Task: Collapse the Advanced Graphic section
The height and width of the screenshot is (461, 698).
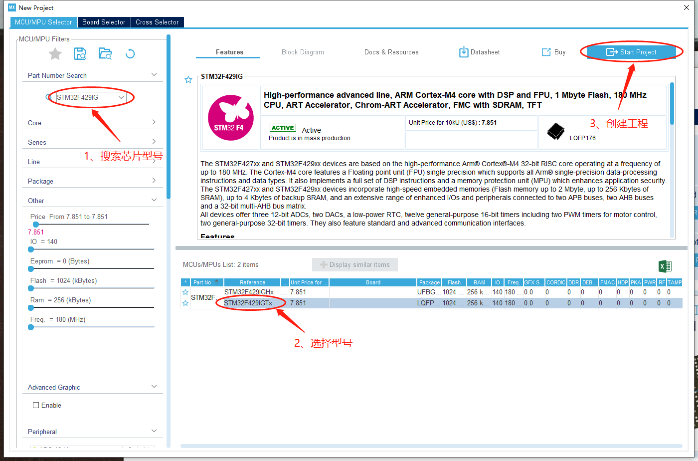Action: (x=154, y=387)
